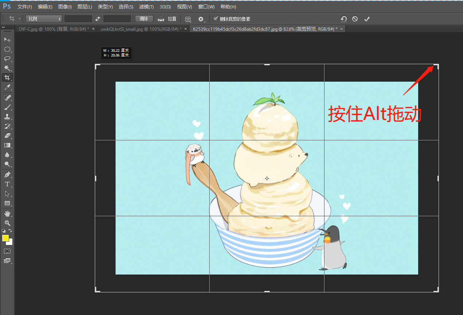
Task: Select the Path Selection tool
Action: [x=7, y=194]
